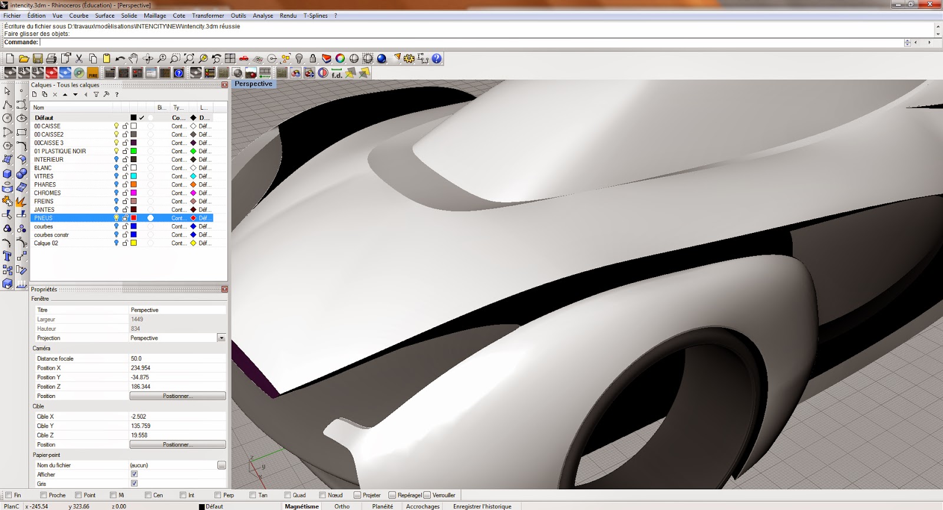Toggle the Verrouiller checkbox

[427, 495]
